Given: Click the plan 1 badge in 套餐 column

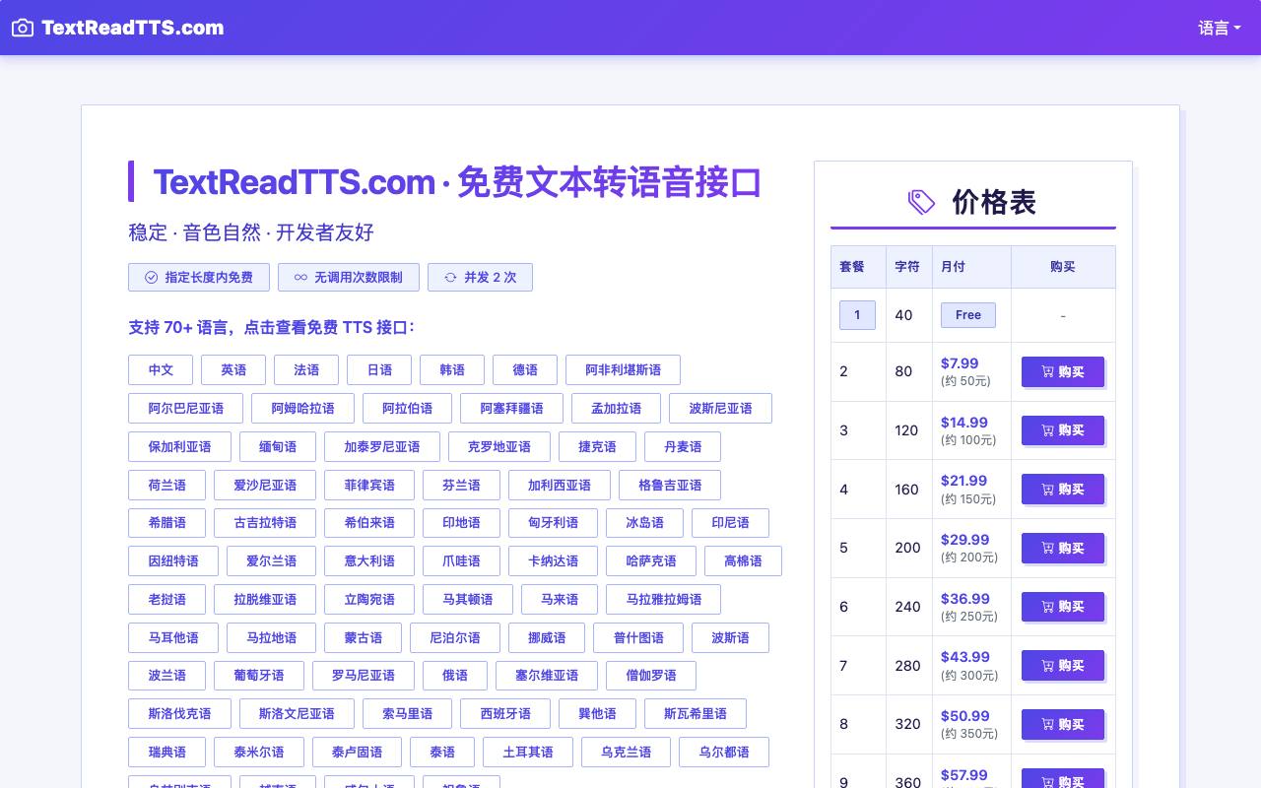Looking at the screenshot, I should click(857, 315).
